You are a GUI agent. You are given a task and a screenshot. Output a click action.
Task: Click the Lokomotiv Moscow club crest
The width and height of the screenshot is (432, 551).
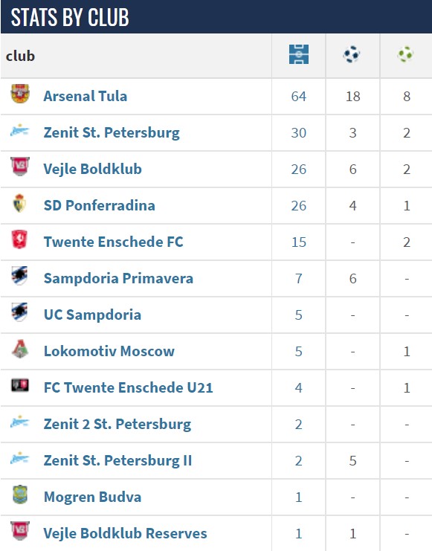click(x=20, y=349)
